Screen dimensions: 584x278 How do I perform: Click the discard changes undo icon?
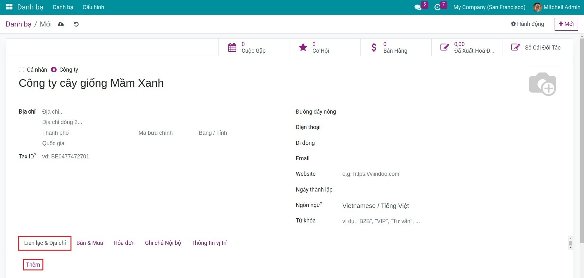tap(76, 24)
